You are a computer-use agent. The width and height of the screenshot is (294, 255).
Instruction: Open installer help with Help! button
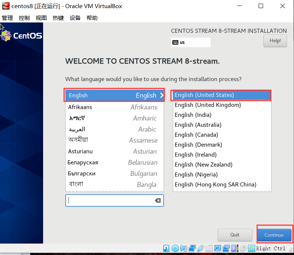click(275, 41)
